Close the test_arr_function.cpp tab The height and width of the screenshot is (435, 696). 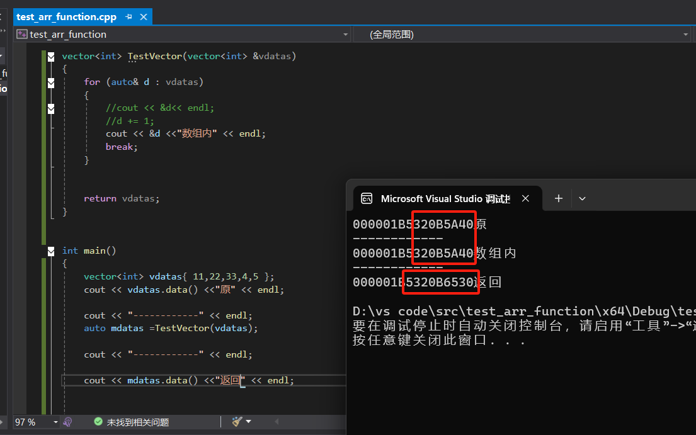[144, 17]
